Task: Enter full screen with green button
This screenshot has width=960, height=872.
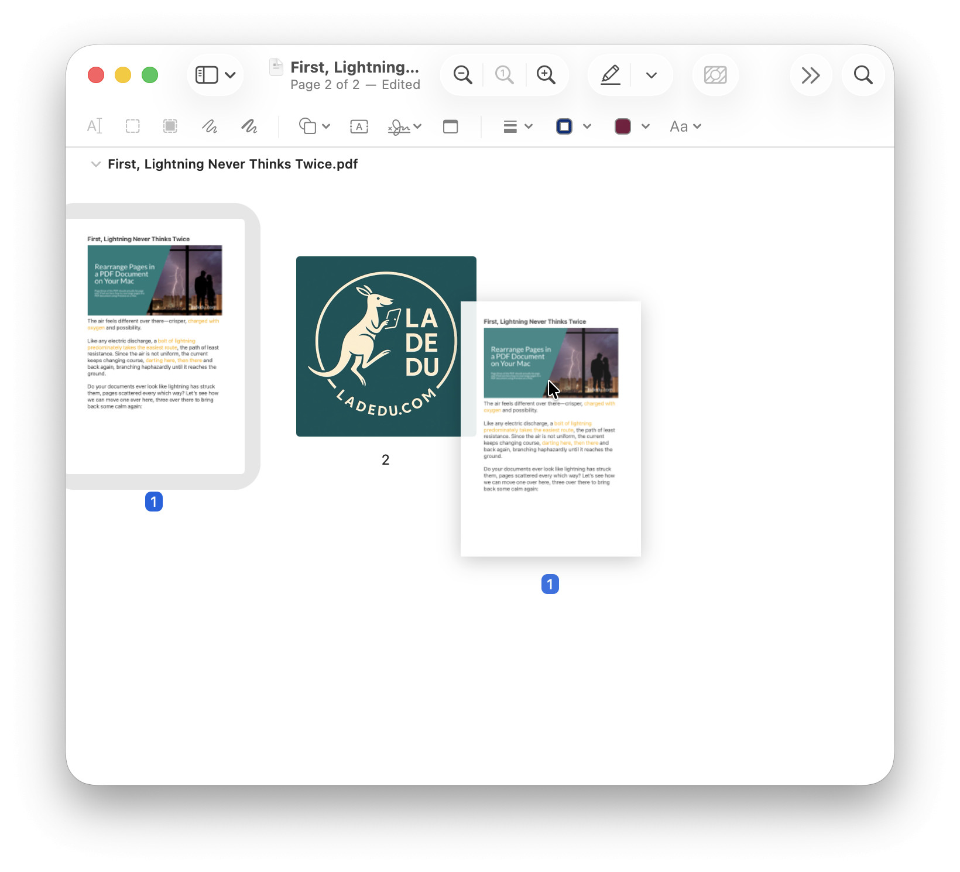Action: tap(150, 75)
